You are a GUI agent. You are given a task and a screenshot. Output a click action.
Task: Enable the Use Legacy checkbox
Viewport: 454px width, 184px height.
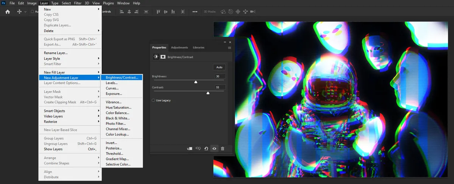tap(153, 100)
